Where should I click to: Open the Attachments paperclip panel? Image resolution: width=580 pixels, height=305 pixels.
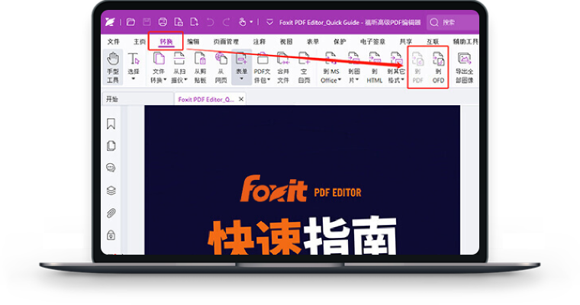(111, 212)
